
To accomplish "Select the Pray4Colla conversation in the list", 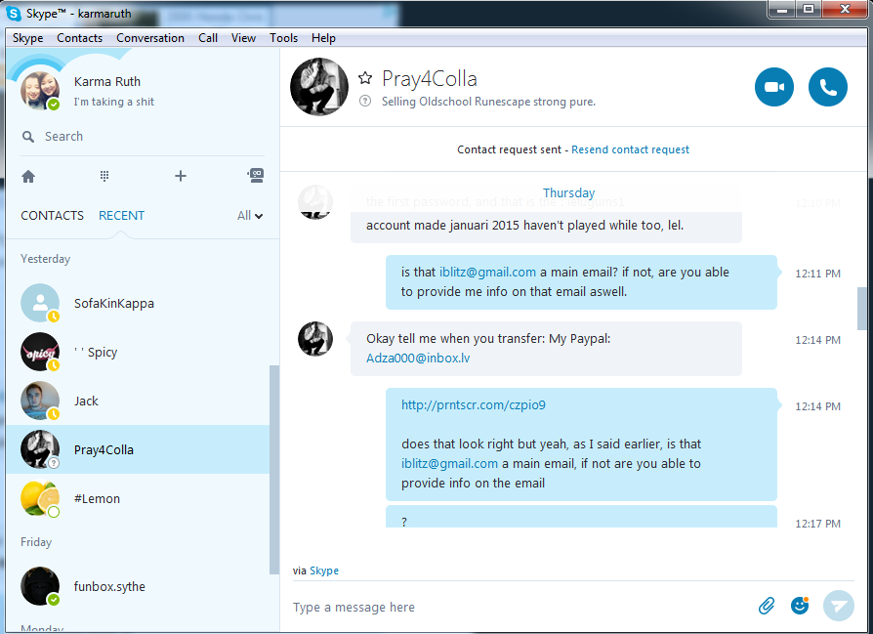I will coord(138,449).
